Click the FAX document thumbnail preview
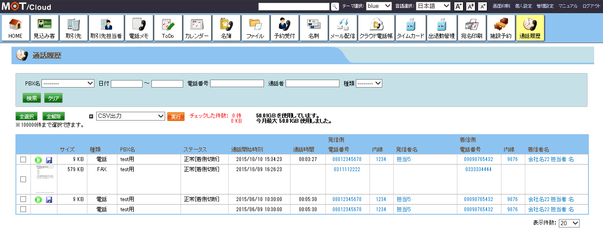 [x=44, y=179]
